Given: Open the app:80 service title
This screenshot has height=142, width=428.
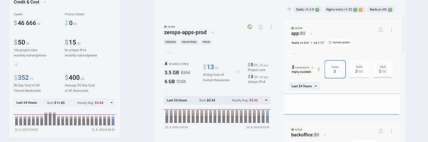Looking at the screenshot, I should [x=298, y=34].
